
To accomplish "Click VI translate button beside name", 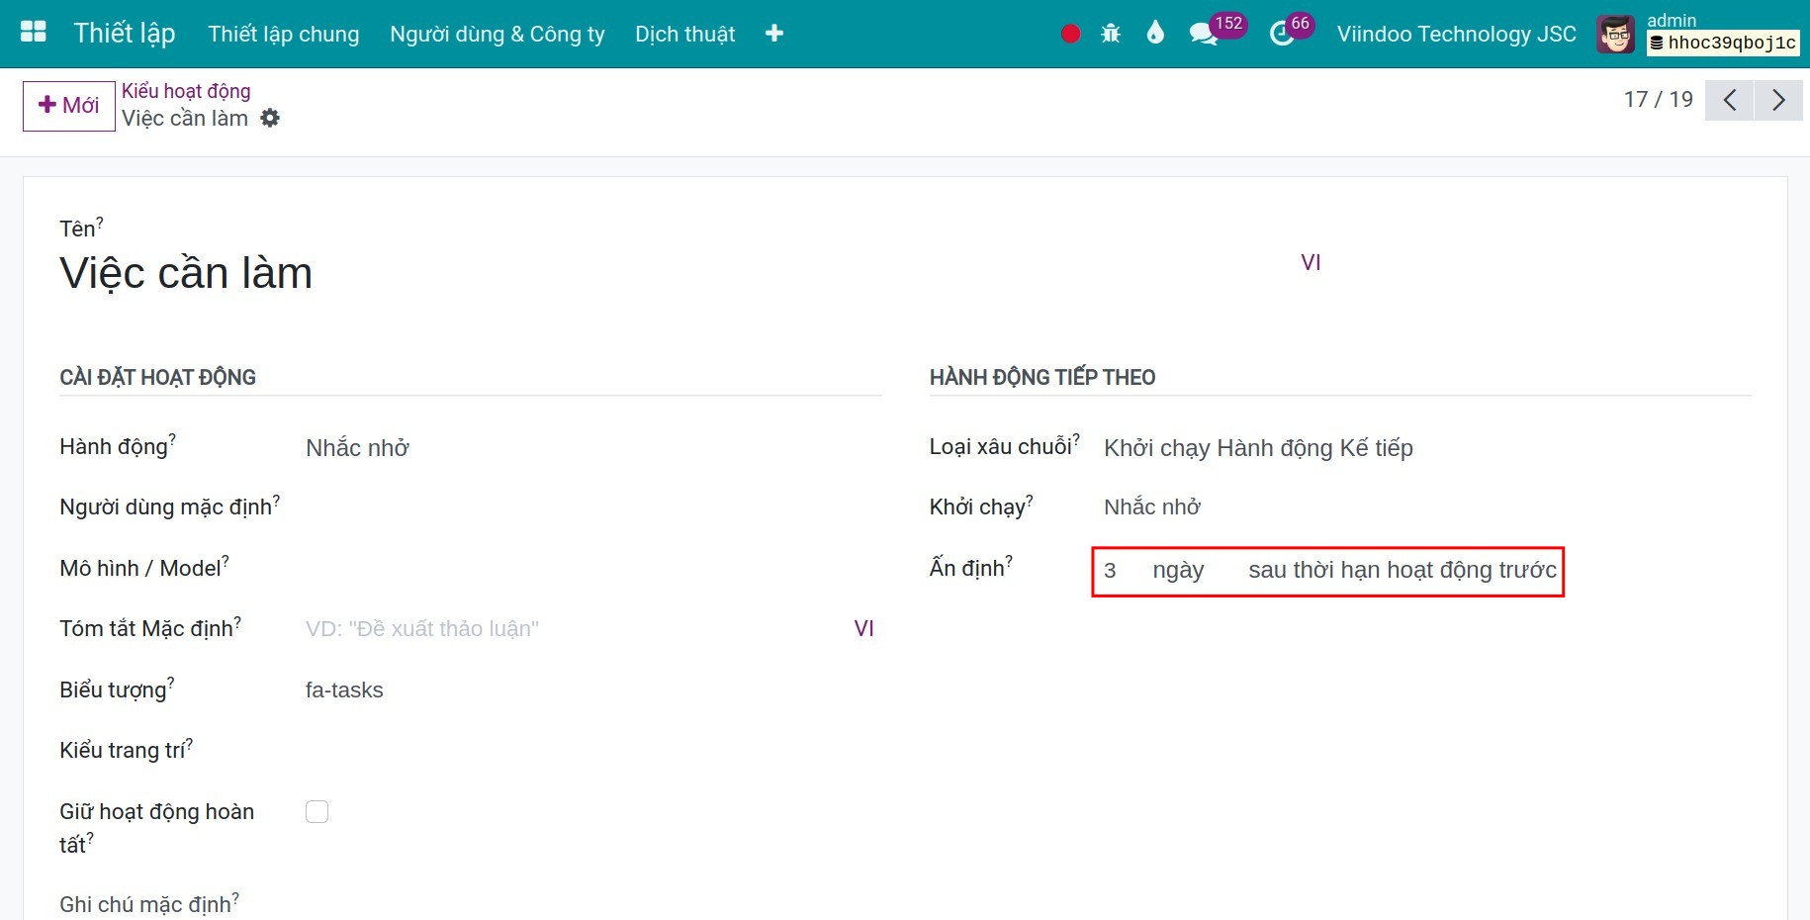I will point(1311,262).
